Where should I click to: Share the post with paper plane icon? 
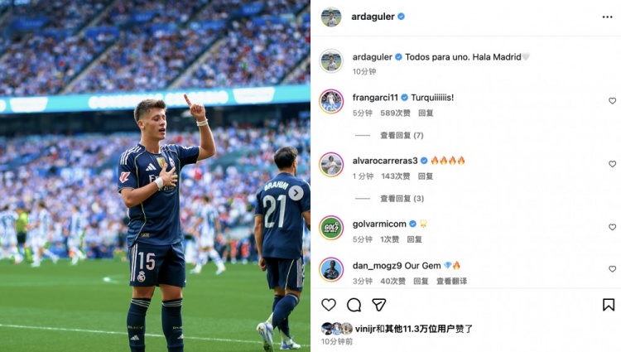coord(379,305)
